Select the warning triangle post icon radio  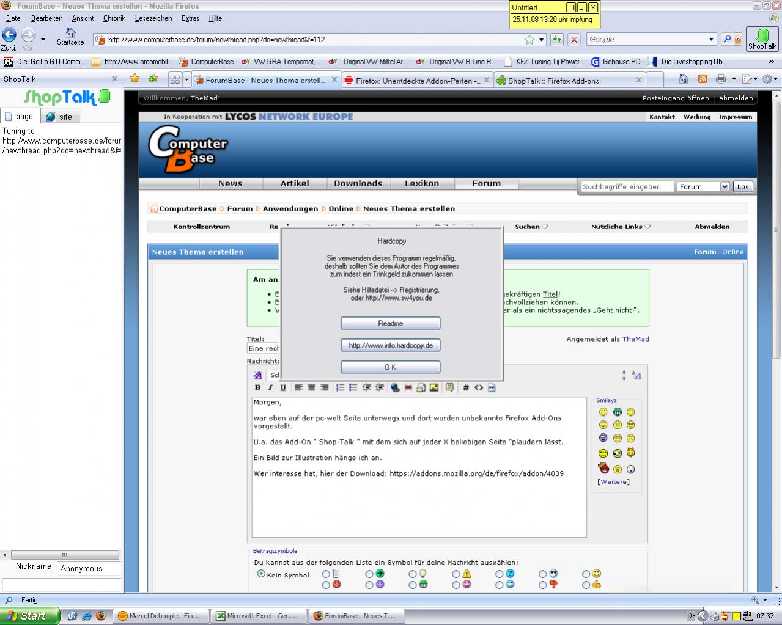[456, 574]
